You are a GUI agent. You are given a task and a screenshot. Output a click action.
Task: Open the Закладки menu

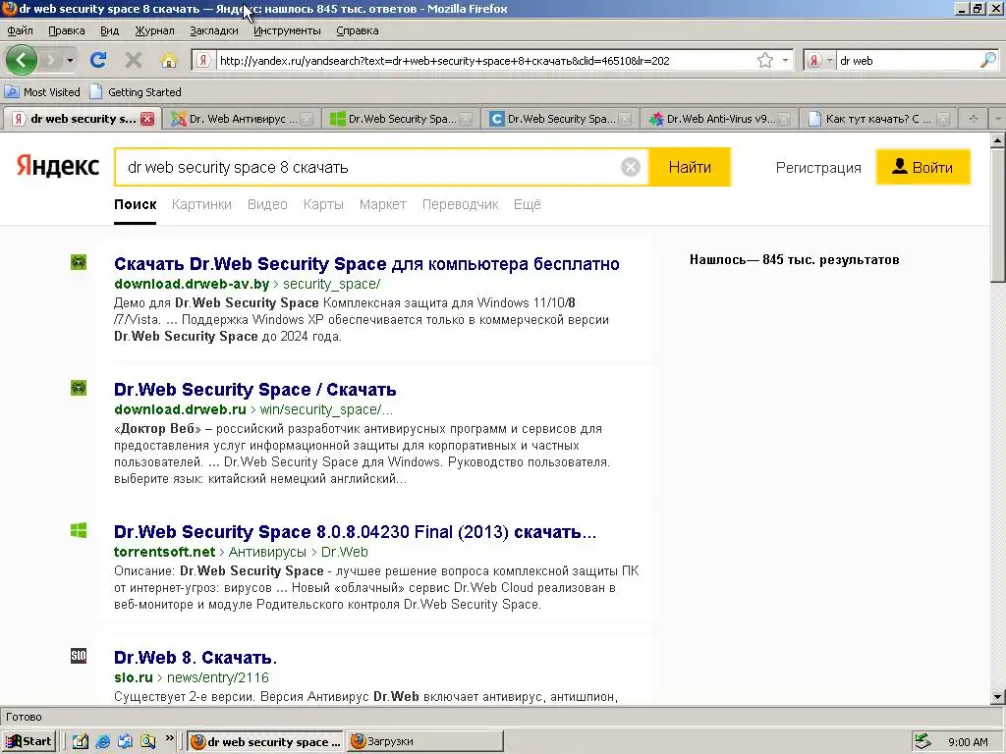(213, 30)
